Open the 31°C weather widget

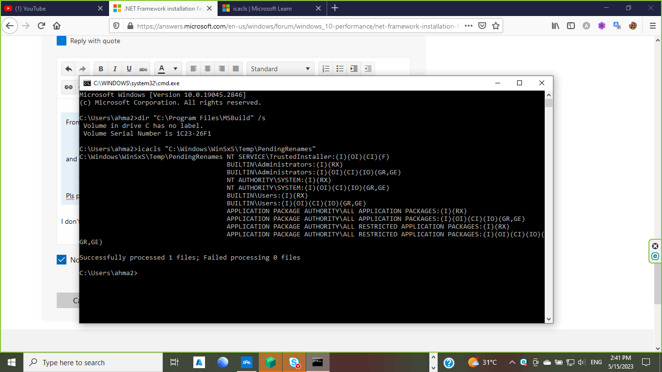click(483, 362)
